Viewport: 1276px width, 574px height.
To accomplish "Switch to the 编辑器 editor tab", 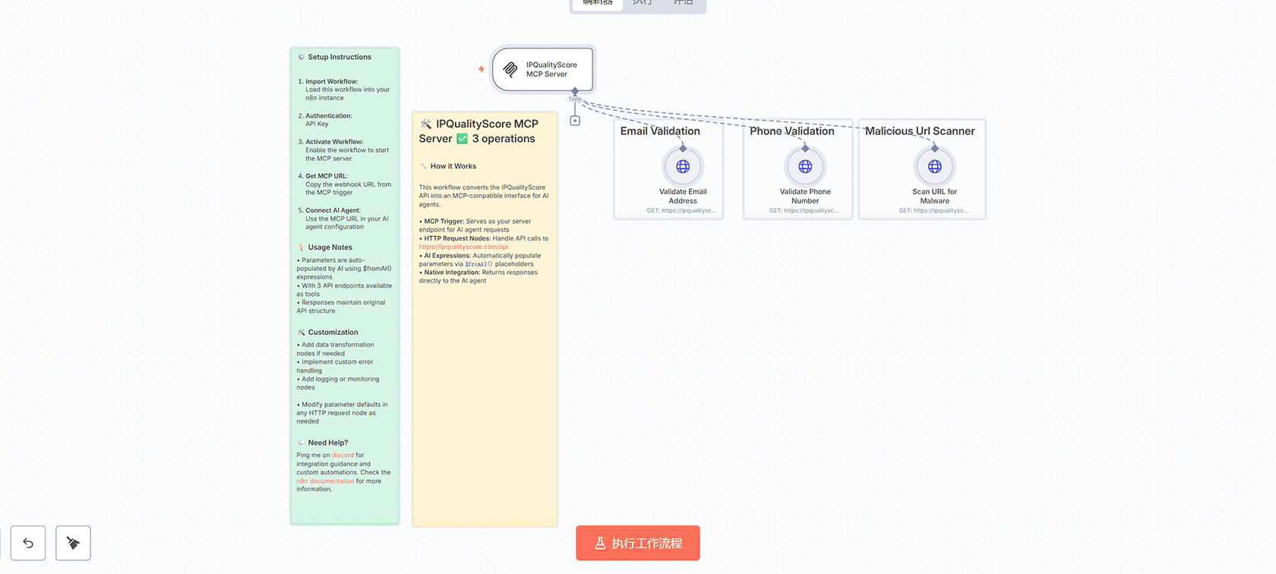I will (598, 3).
